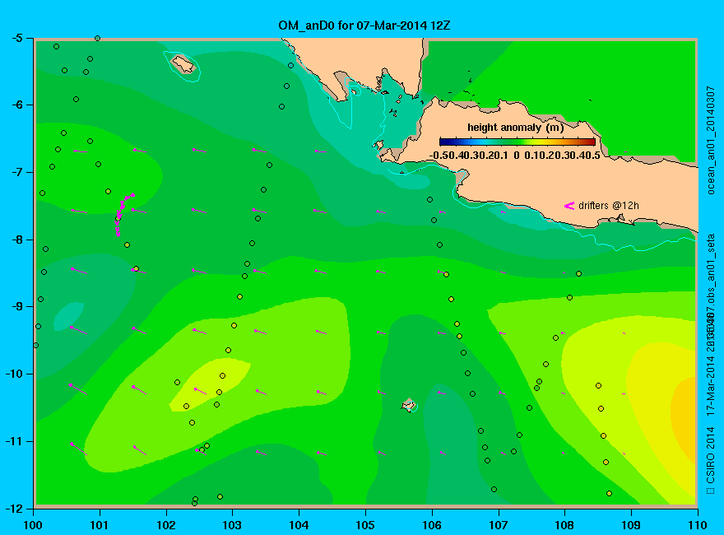The image size is (724, 535).
Task: Click the observation circle on left edge at 9.6S
Action: (35, 345)
